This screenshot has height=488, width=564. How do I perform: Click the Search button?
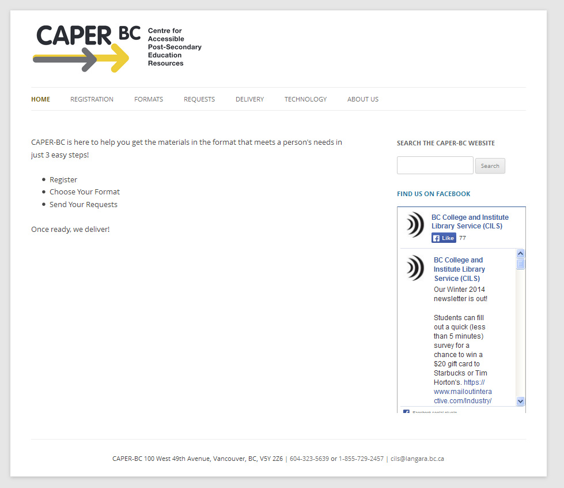click(x=490, y=166)
